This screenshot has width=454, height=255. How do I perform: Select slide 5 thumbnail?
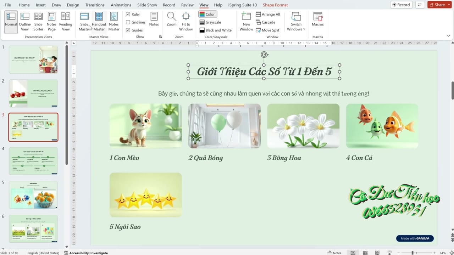coord(33,195)
